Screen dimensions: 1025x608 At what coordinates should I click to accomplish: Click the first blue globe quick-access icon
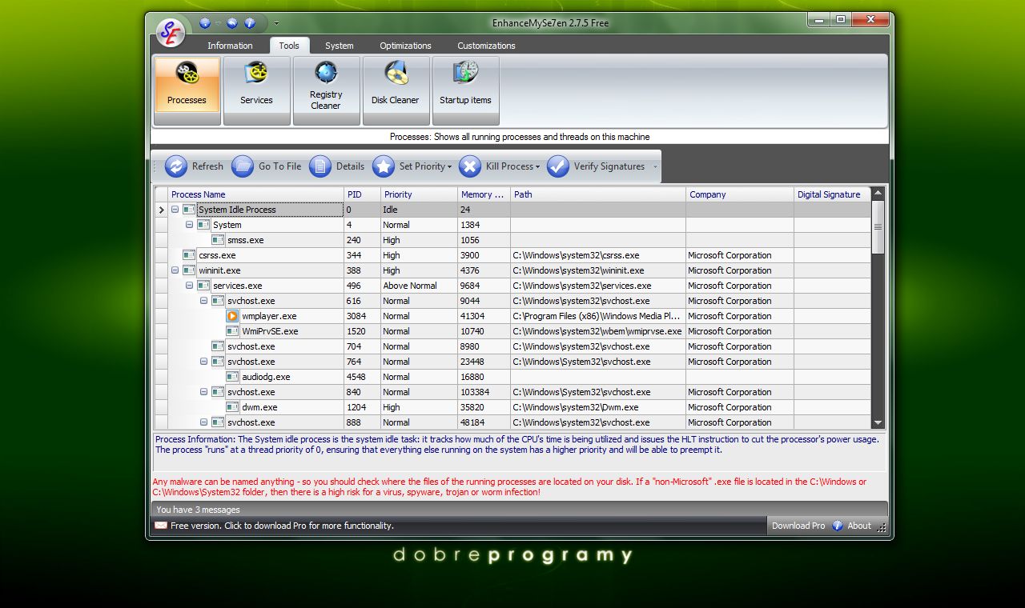pyautogui.click(x=205, y=23)
